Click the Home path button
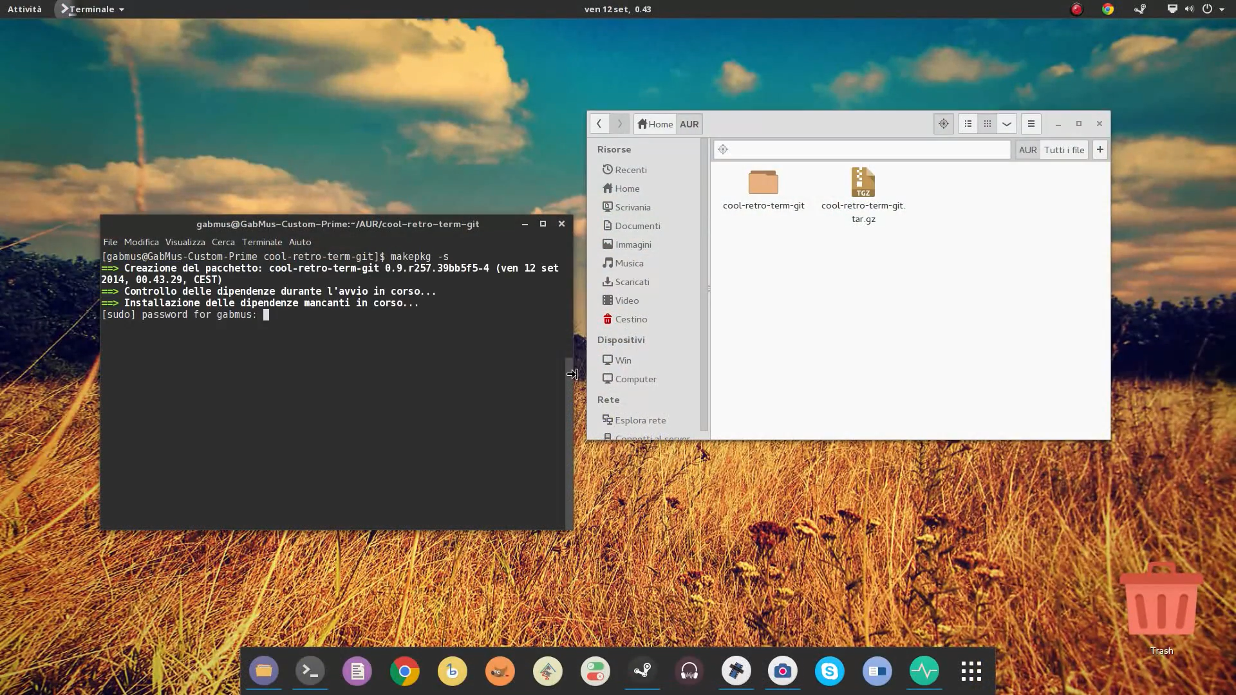1236x695 pixels. tap(655, 124)
